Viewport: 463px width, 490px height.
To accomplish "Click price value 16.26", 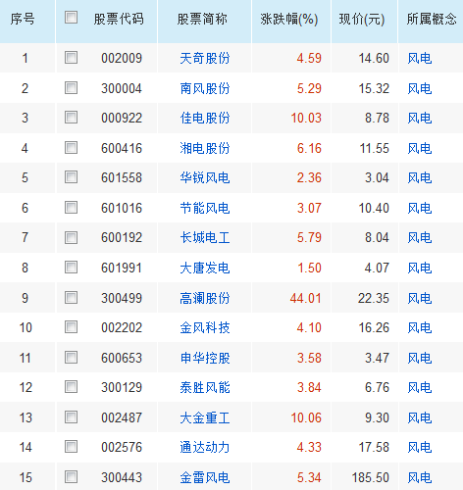I will 374,327.
